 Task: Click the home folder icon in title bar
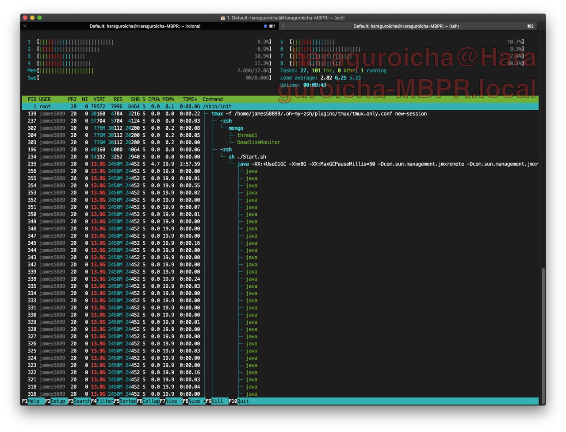pos(223,18)
